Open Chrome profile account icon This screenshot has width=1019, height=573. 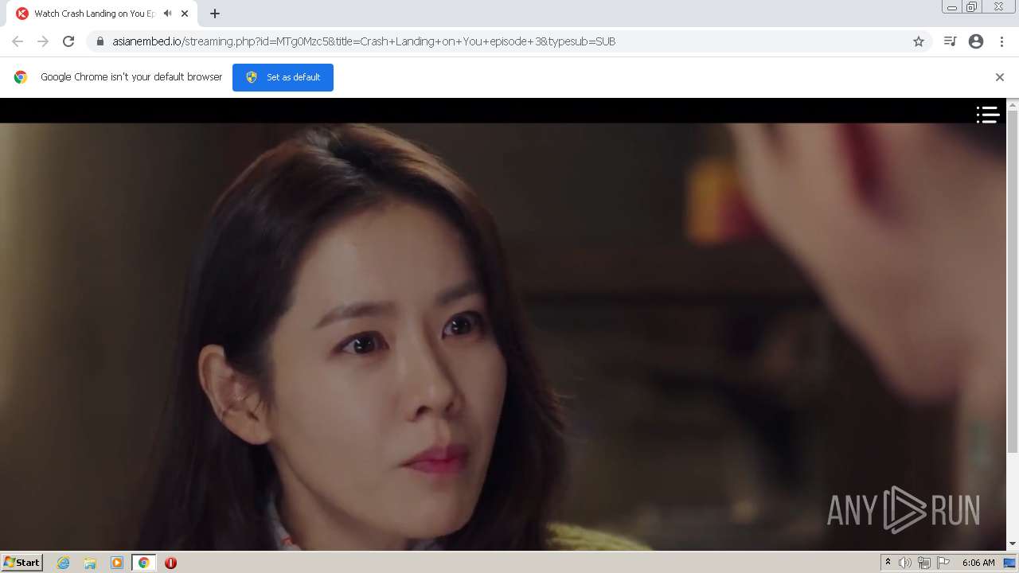pyautogui.click(x=976, y=41)
